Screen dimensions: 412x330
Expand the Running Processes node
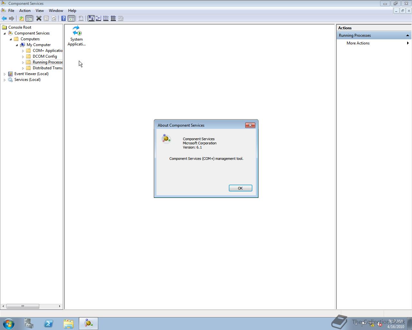pyautogui.click(x=23, y=63)
